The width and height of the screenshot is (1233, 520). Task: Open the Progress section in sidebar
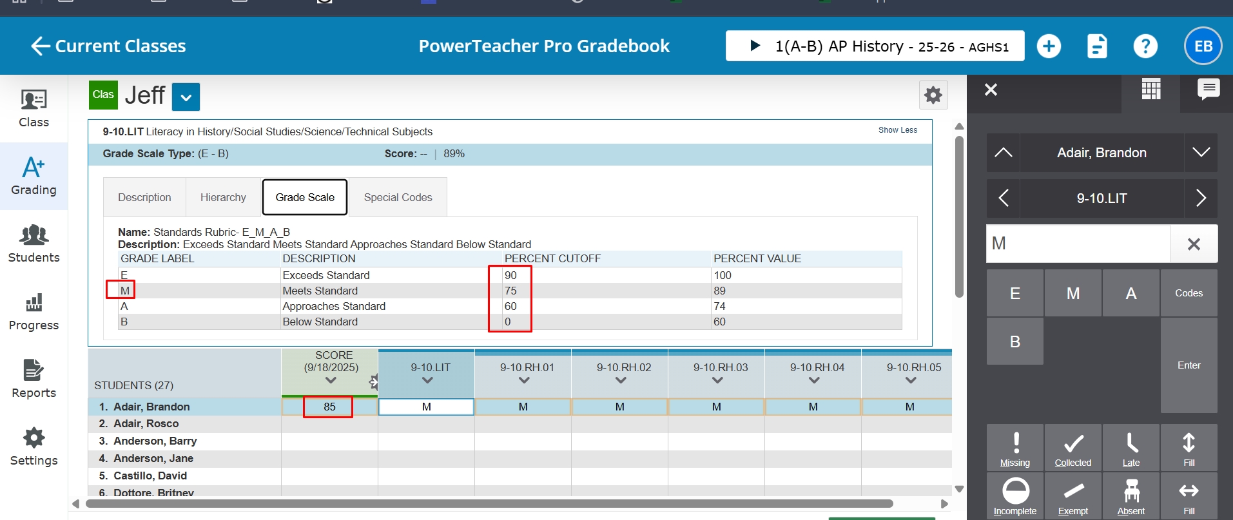(x=34, y=312)
